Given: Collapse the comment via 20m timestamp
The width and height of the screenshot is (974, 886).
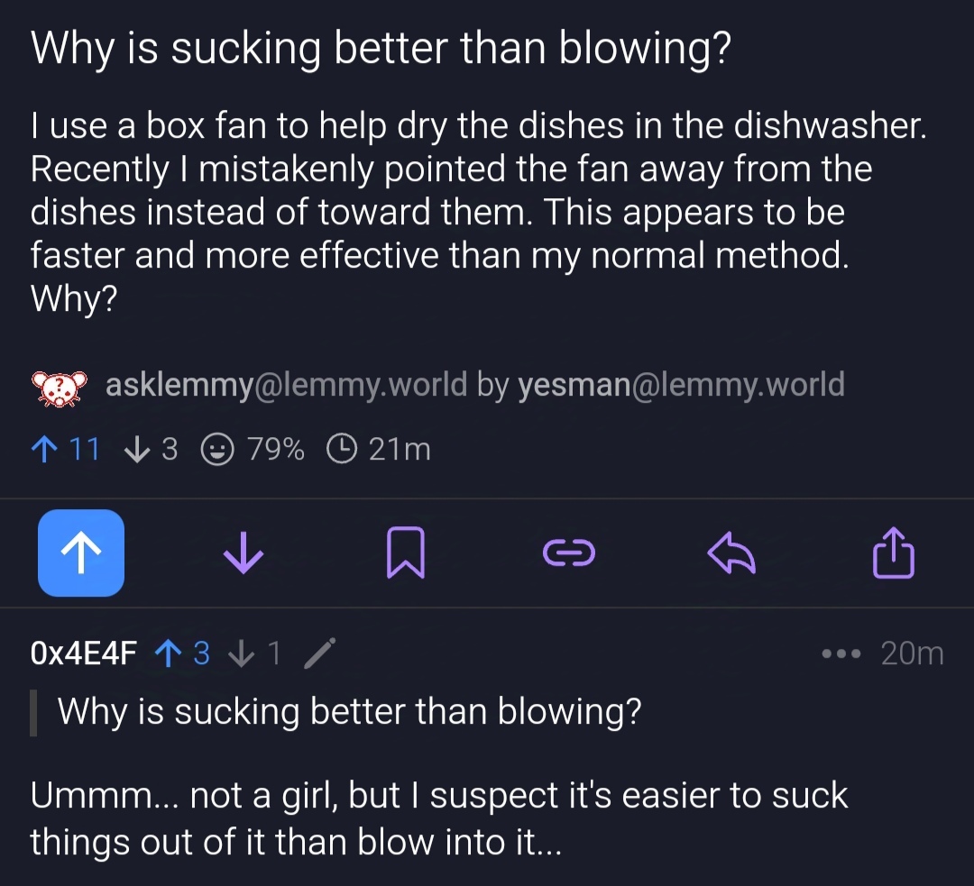Looking at the screenshot, I should (912, 653).
